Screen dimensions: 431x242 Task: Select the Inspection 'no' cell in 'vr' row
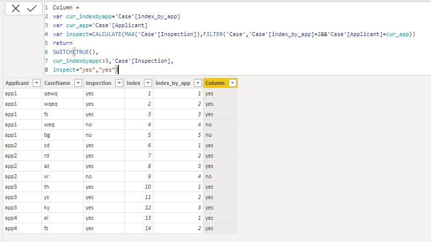tap(104, 176)
